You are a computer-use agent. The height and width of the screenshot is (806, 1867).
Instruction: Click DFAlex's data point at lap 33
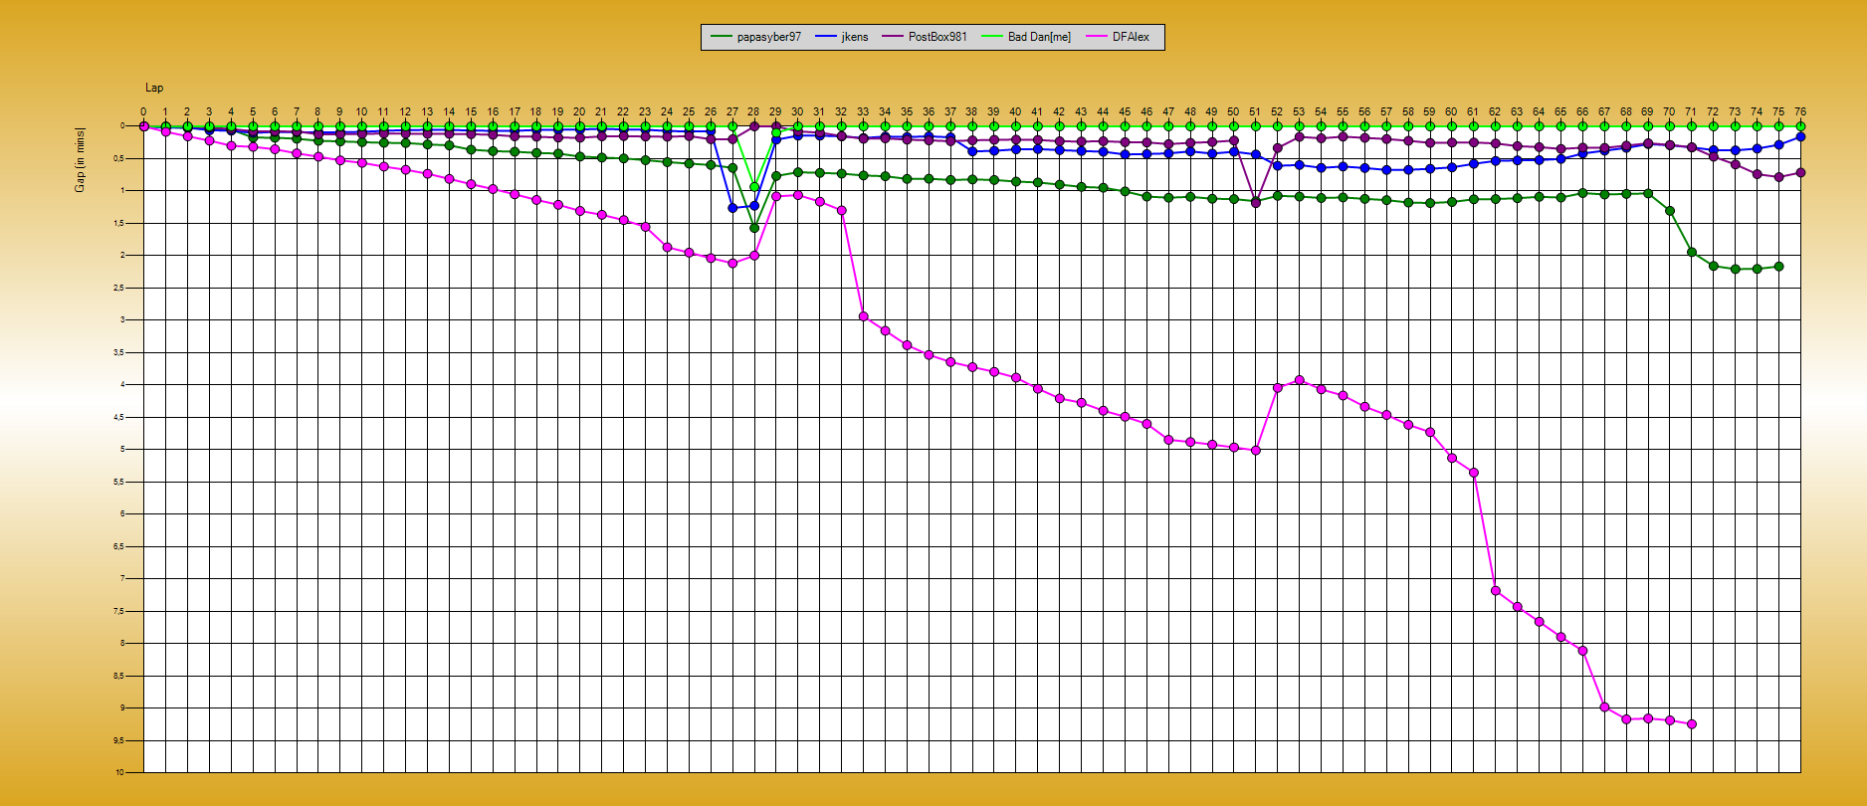point(863,316)
